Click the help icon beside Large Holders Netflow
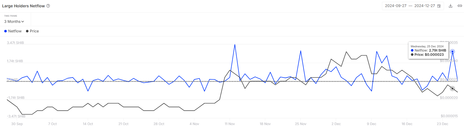464x129 pixels. click(x=48, y=6)
